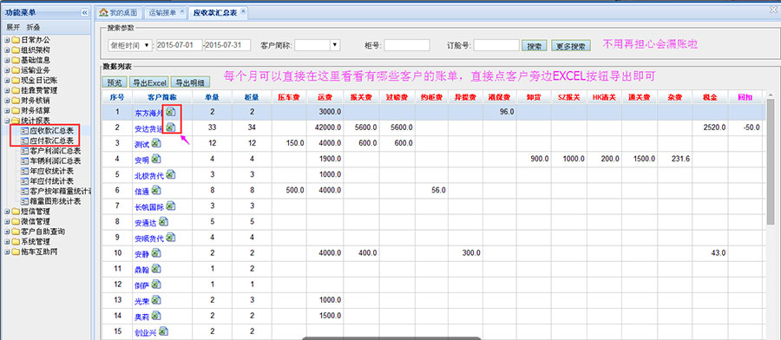Click Excel icon in row 14

tap(156, 315)
